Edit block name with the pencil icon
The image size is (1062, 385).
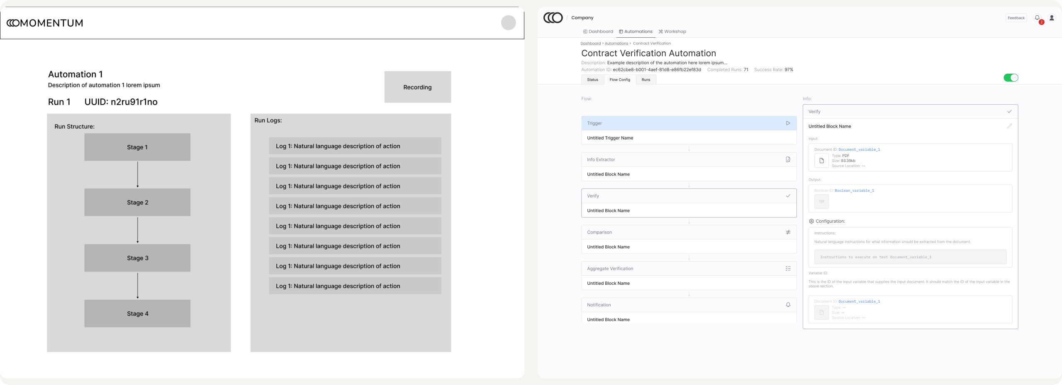pos(1009,126)
